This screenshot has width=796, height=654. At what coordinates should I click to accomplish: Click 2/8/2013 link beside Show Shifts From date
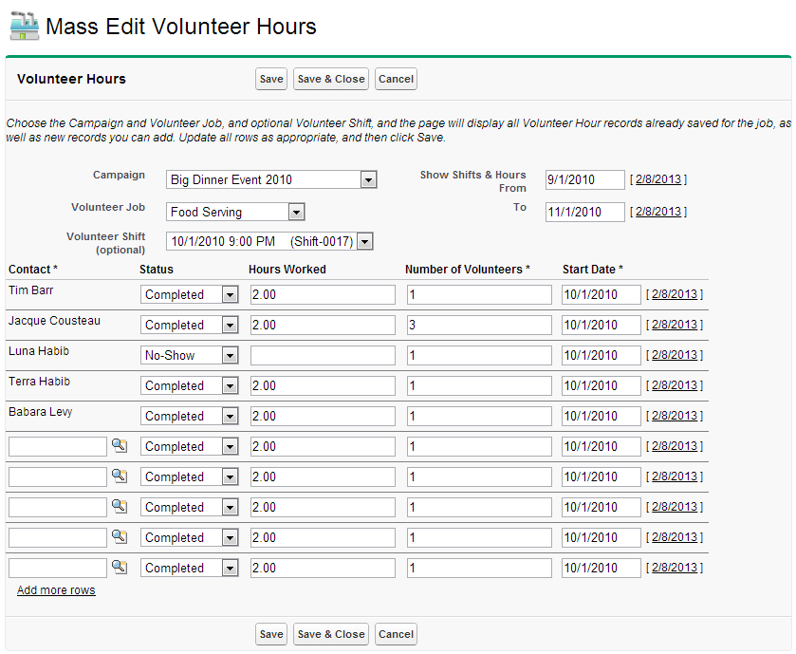tap(657, 179)
